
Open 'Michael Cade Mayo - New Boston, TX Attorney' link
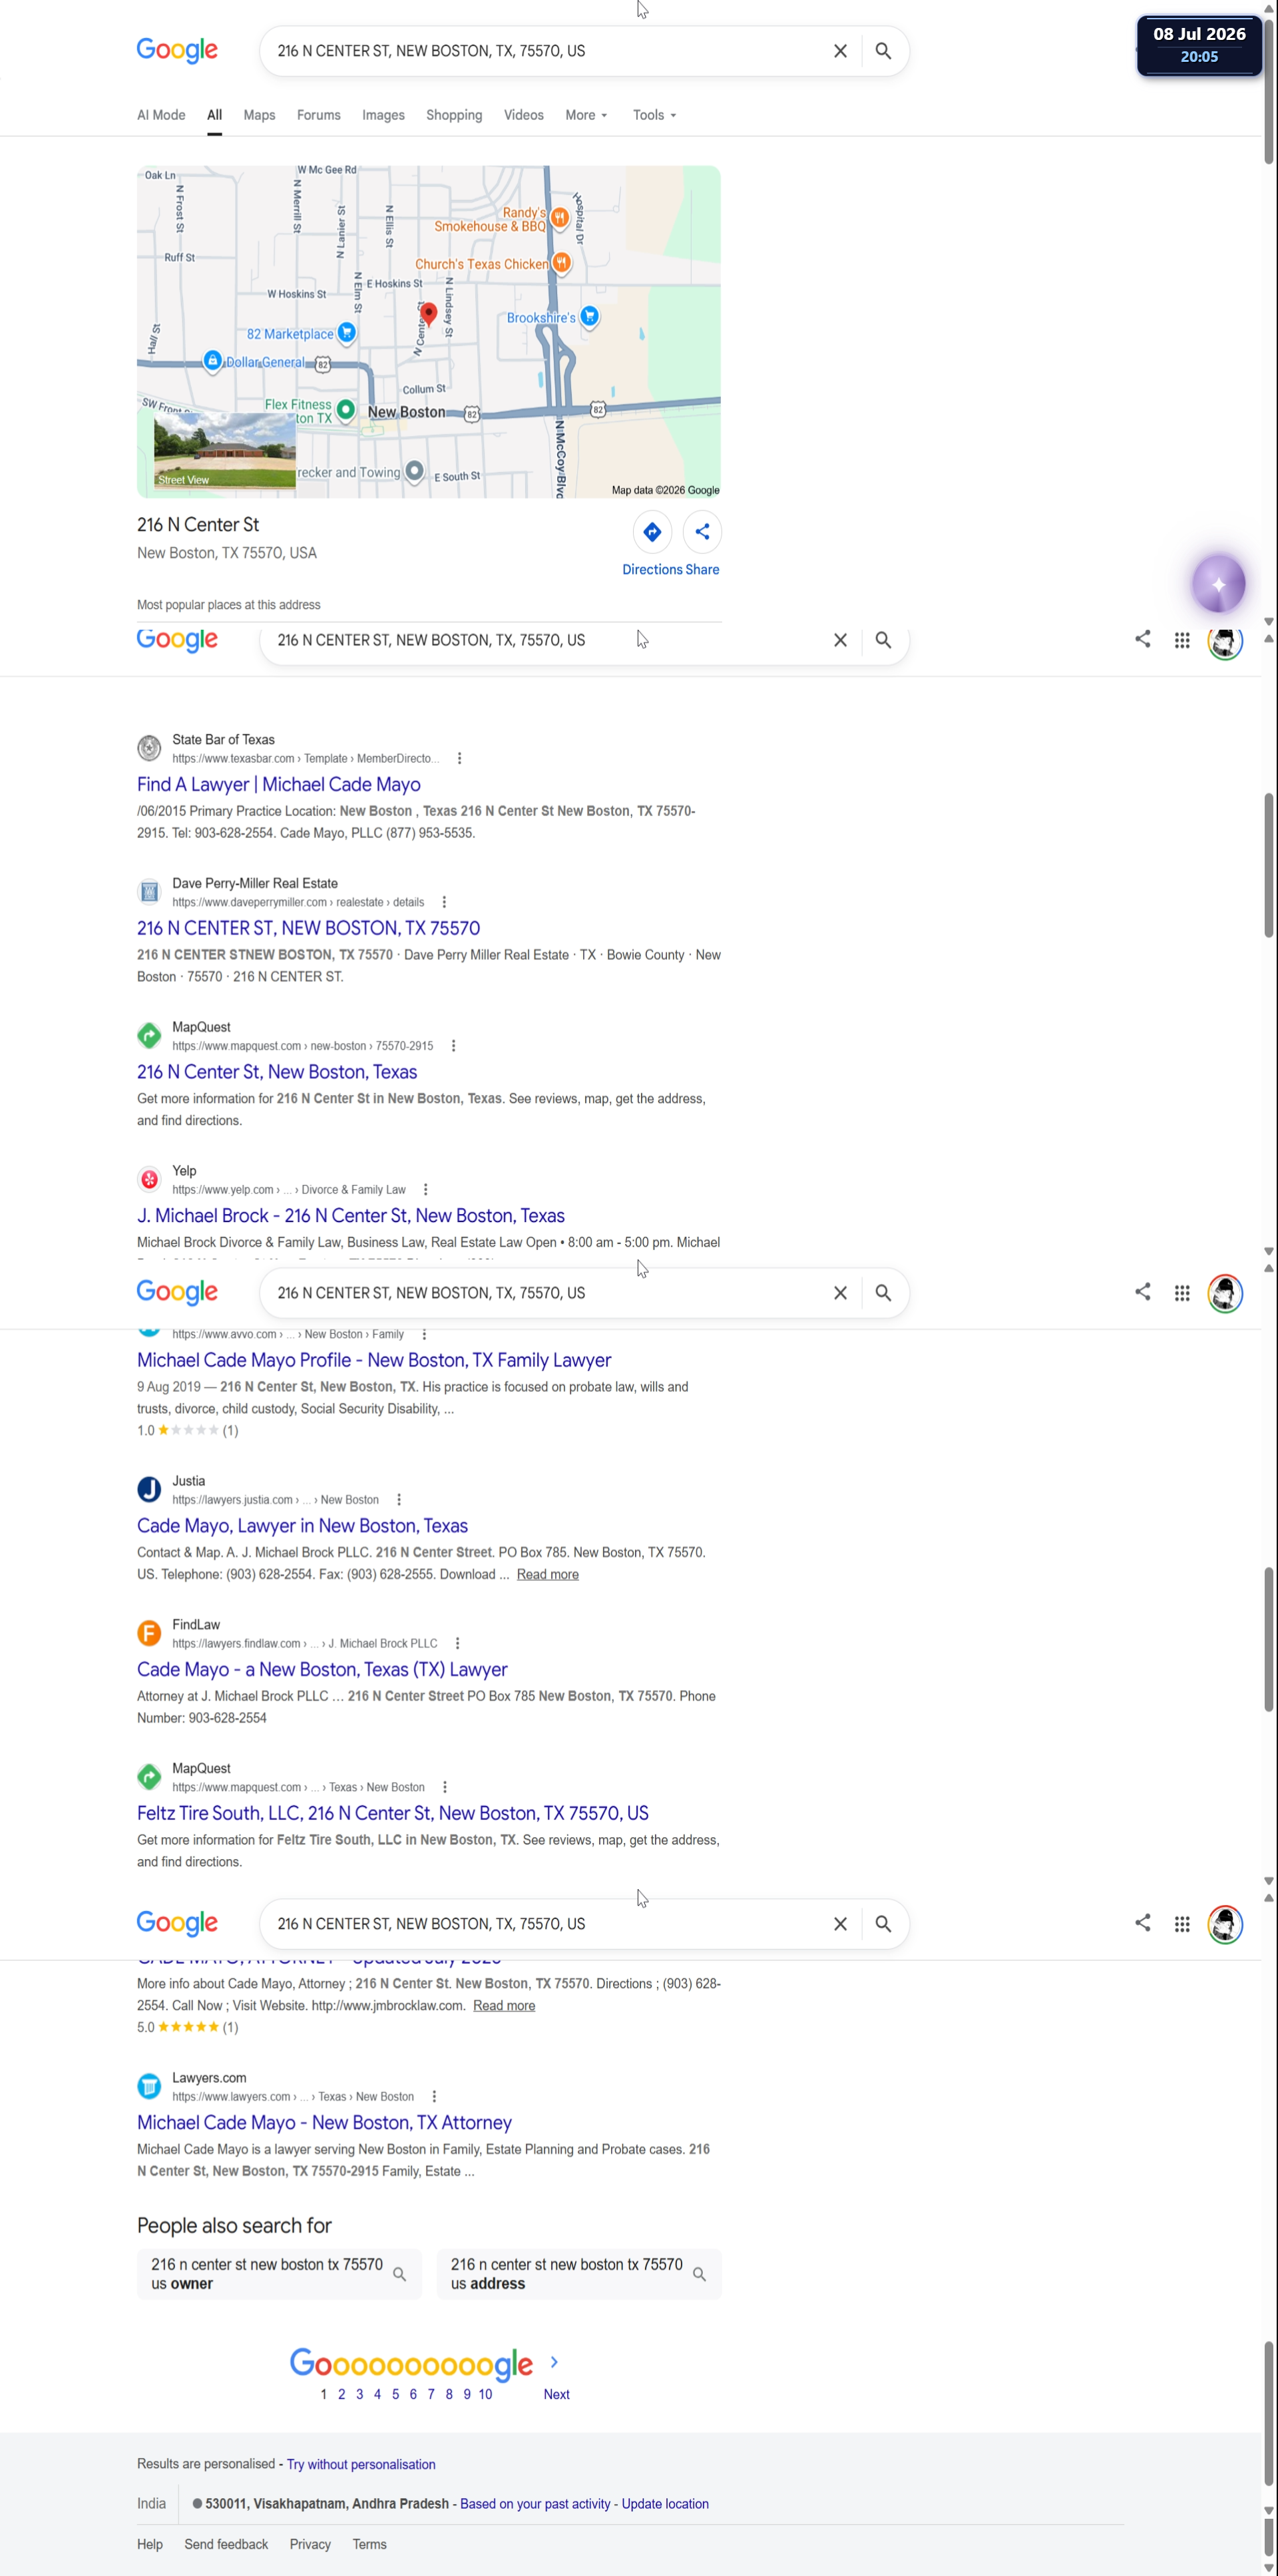[324, 2122]
